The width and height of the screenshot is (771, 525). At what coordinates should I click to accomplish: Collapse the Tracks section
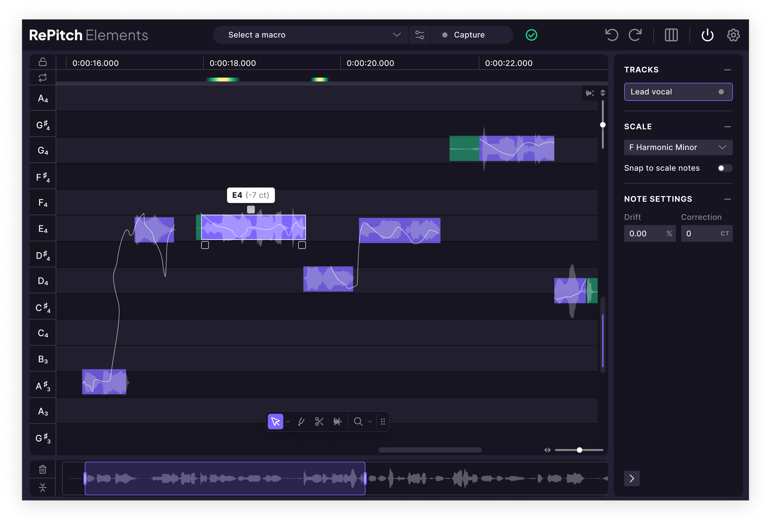click(x=727, y=70)
